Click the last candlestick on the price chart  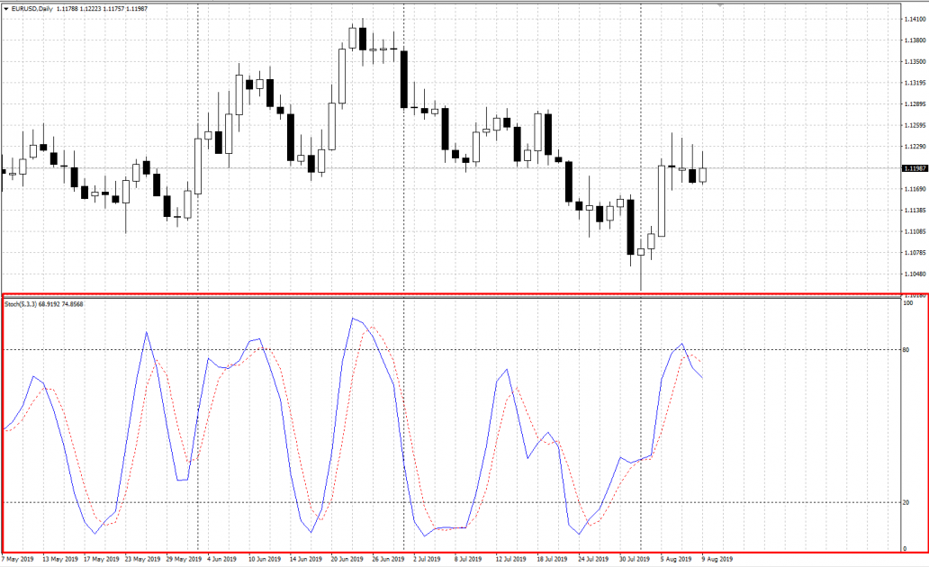click(x=703, y=174)
